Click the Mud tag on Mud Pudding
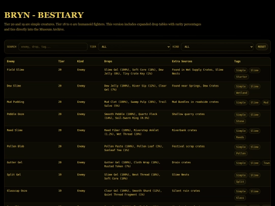The height and width of the screenshot is (206, 275). point(266,102)
